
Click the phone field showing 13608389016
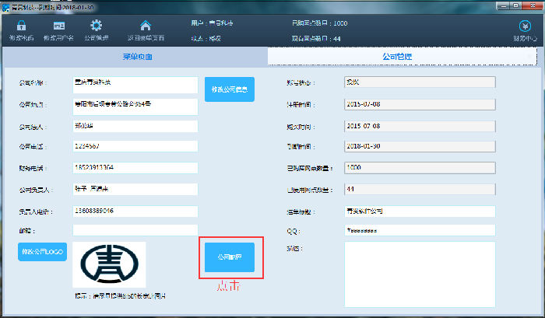coord(135,210)
